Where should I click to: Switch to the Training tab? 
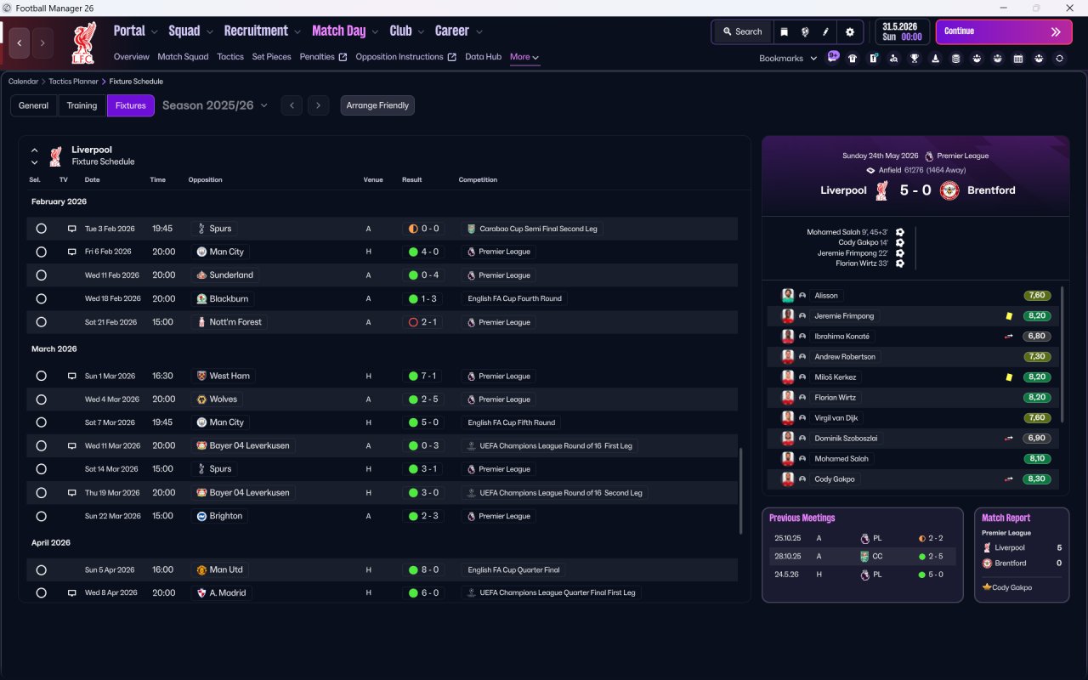click(x=82, y=105)
